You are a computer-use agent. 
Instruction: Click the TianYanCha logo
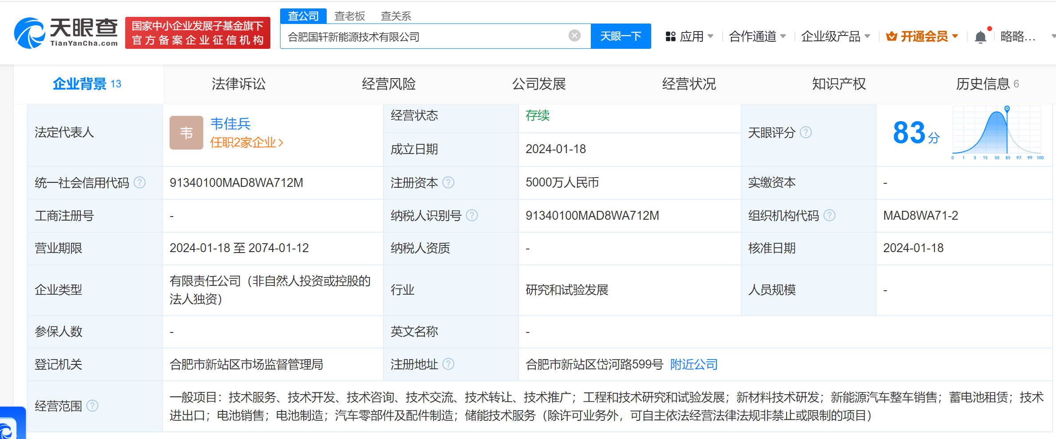point(66,33)
